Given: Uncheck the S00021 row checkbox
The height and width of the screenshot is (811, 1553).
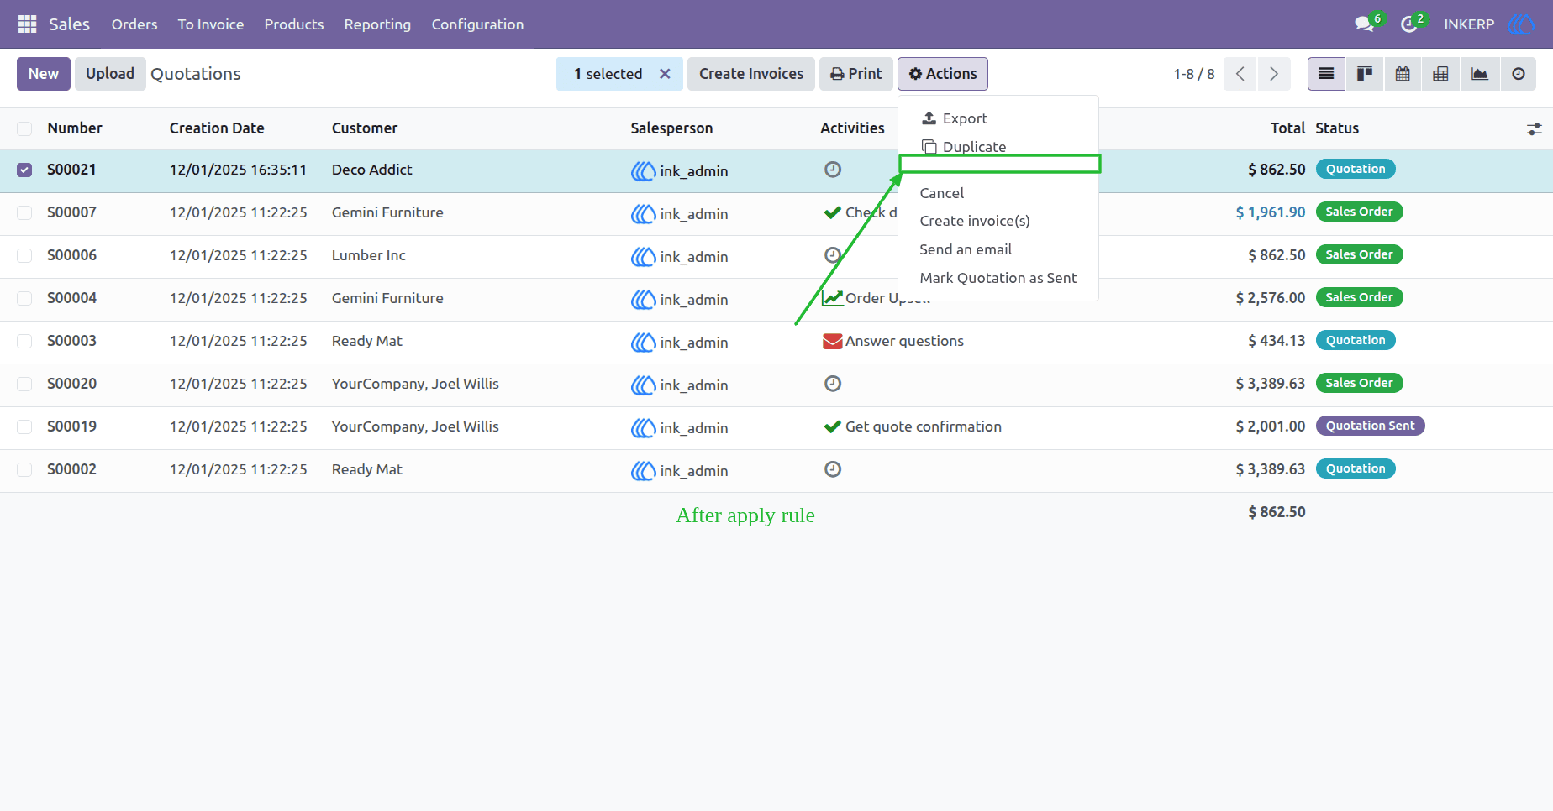Looking at the screenshot, I should point(24,170).
